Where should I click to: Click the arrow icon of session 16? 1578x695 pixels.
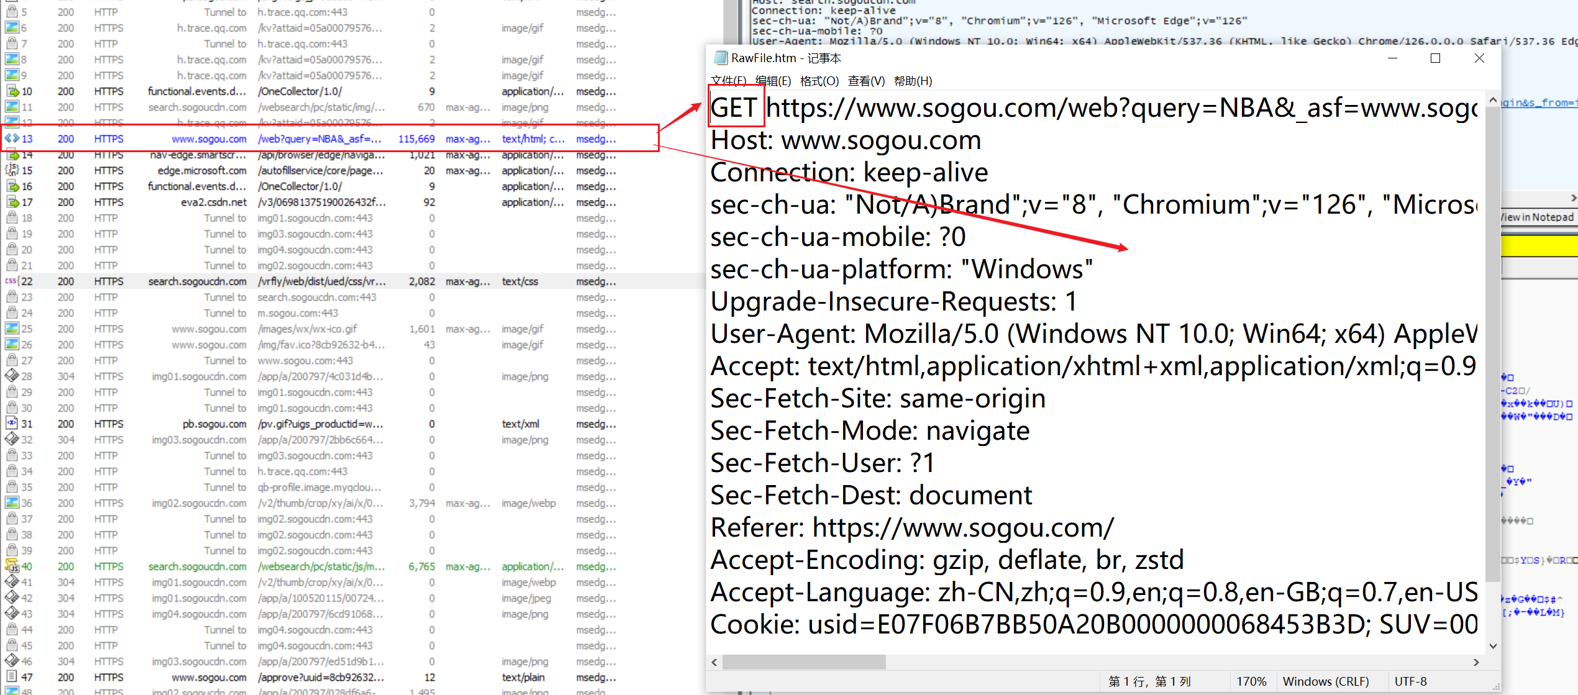pos(12,186)
